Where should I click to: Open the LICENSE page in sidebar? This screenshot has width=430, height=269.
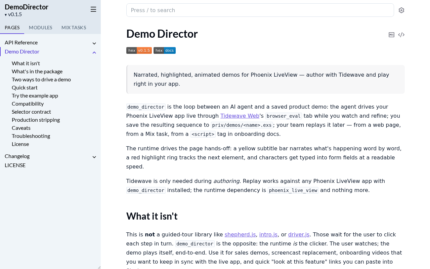pyautogui.click(x=15, y=165)
